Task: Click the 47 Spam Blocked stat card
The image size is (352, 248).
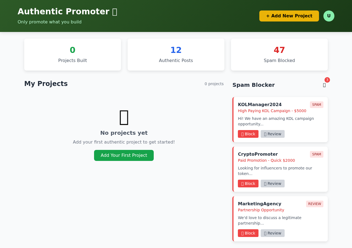Action: [279, 54]
